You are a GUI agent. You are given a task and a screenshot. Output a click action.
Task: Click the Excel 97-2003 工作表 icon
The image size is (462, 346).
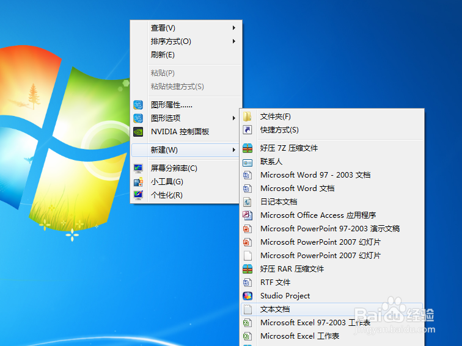coord(248,323)
